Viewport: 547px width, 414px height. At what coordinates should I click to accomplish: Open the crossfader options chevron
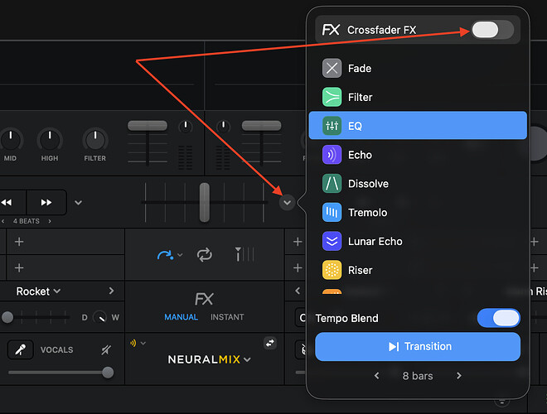(x=287, y=203)
